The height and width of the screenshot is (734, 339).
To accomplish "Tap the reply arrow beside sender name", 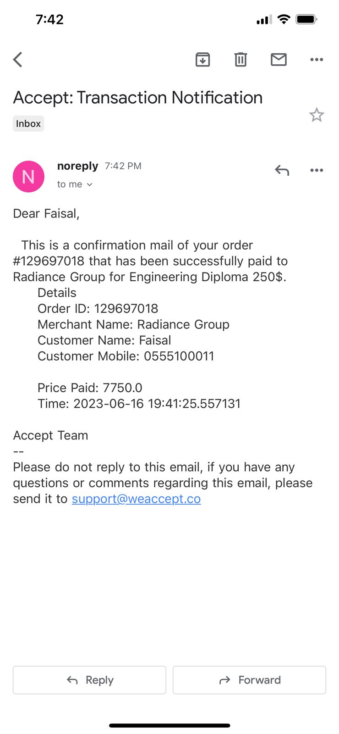I will click(x=282, y=171).
